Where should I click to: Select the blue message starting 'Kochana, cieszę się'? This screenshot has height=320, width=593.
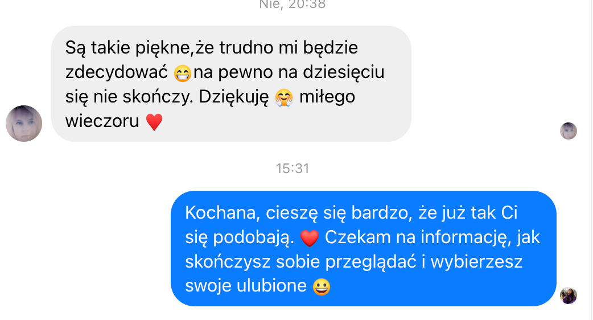pos(364,248)
